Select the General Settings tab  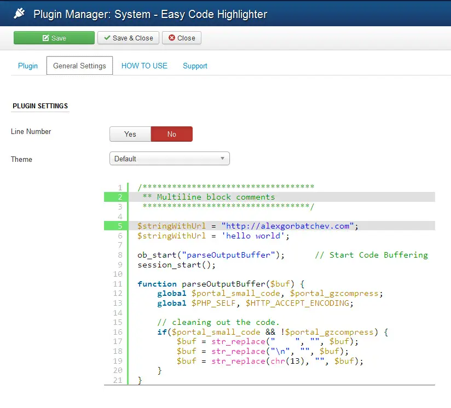pos(80,66)
